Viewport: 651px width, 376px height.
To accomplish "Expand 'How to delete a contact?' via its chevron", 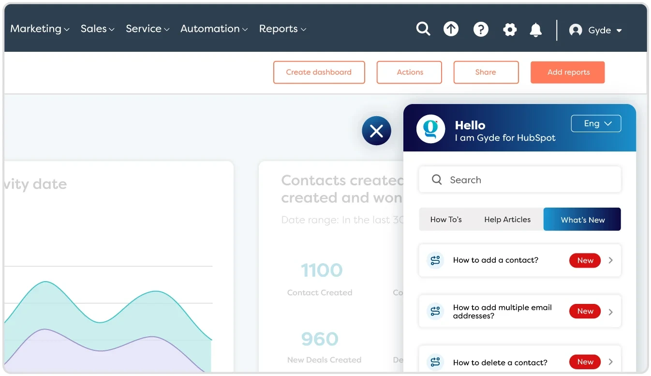I will [x=610, y=362].
